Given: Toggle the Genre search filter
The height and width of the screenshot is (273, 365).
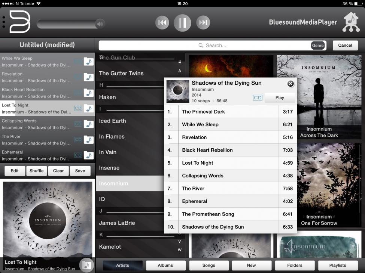Looking at the screenshot, I should click(x=318, y=45).
